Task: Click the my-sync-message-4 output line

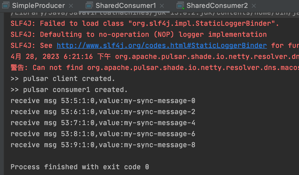Action: point(103,123)
